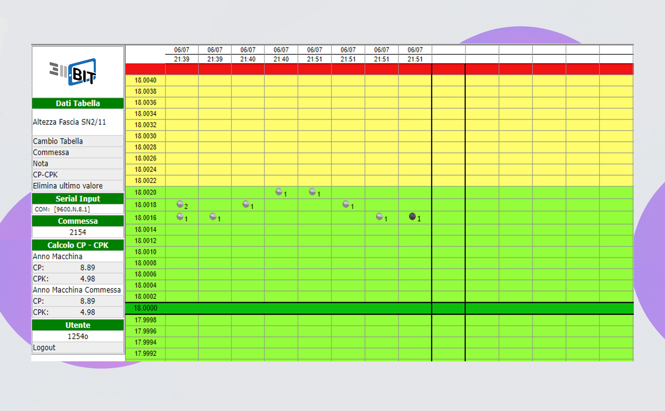Click the row label 18.0022

pyautogui.click(x=145, y=181)
